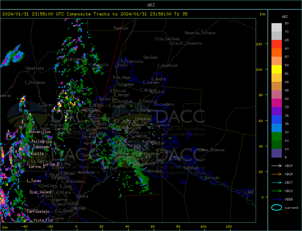
Task: Click the Clla.El_Cavadito label
Action: pyautogui.click(x=186, y=43)
